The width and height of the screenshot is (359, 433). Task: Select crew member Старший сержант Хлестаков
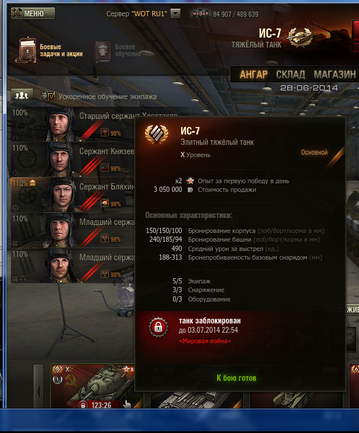click(x=72, y=124)
